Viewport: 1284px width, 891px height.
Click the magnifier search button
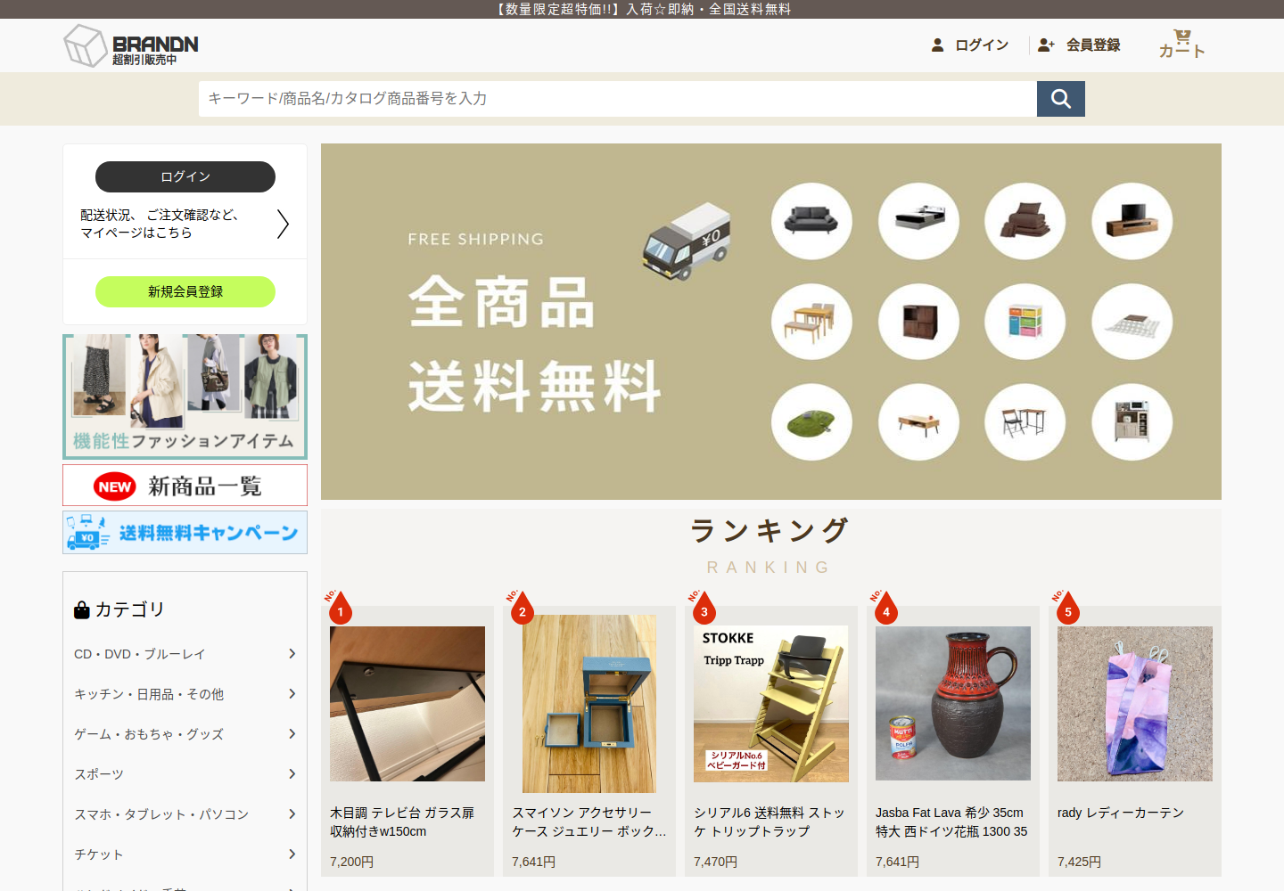[1061, 99]
